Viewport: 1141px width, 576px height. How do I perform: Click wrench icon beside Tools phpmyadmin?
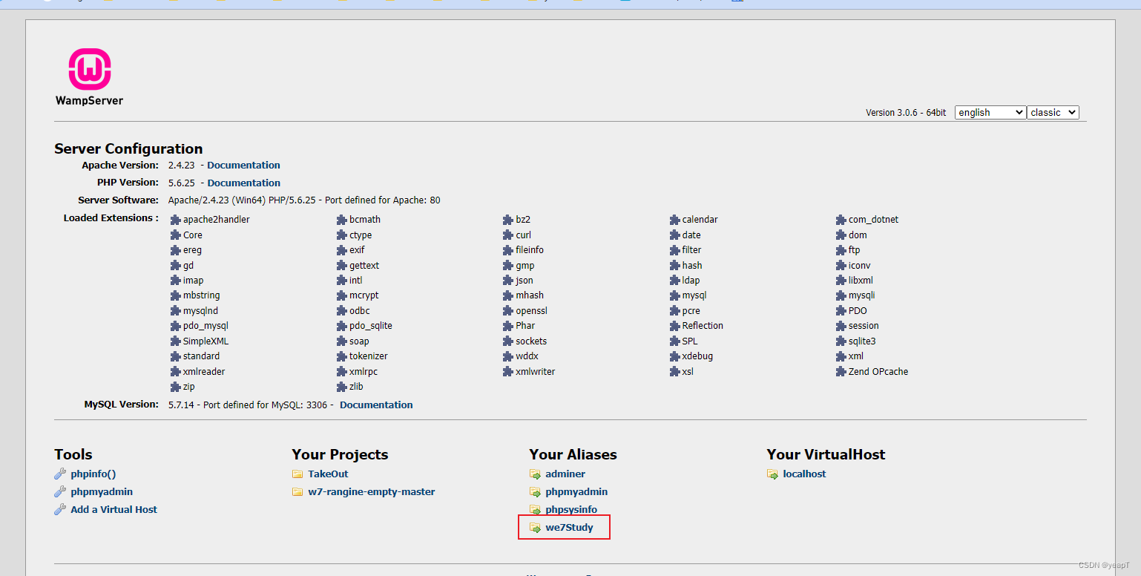coord(60,491)
